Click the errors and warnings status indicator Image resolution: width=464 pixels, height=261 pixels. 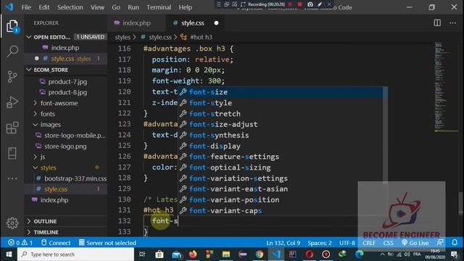pos(20,243)
